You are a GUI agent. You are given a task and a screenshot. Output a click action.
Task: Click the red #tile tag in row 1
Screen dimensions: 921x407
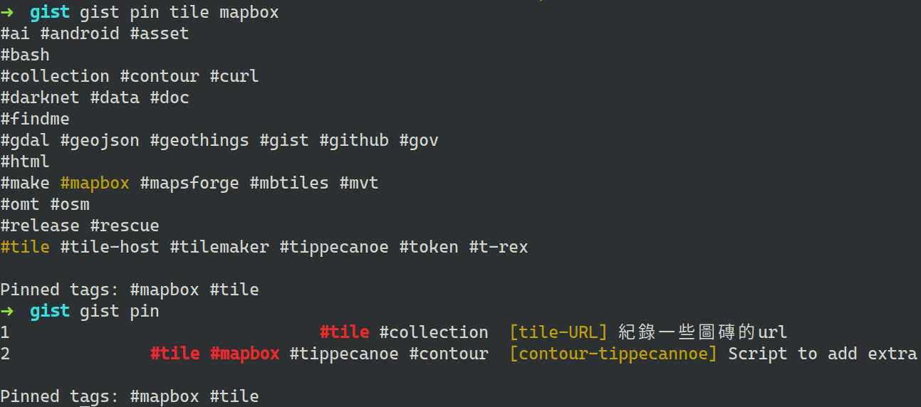point(344,332)
